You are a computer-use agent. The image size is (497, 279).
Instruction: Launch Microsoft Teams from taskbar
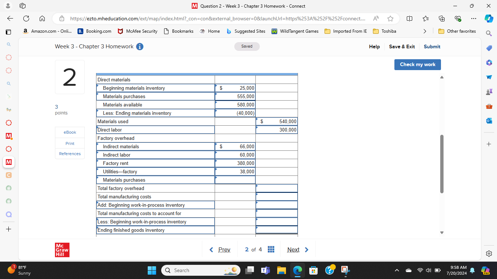point(265,270)
